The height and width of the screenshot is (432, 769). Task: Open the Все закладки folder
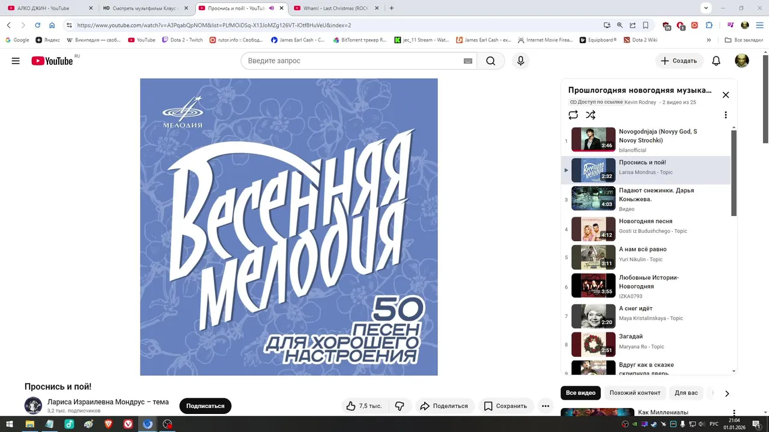tap(744, 40)
